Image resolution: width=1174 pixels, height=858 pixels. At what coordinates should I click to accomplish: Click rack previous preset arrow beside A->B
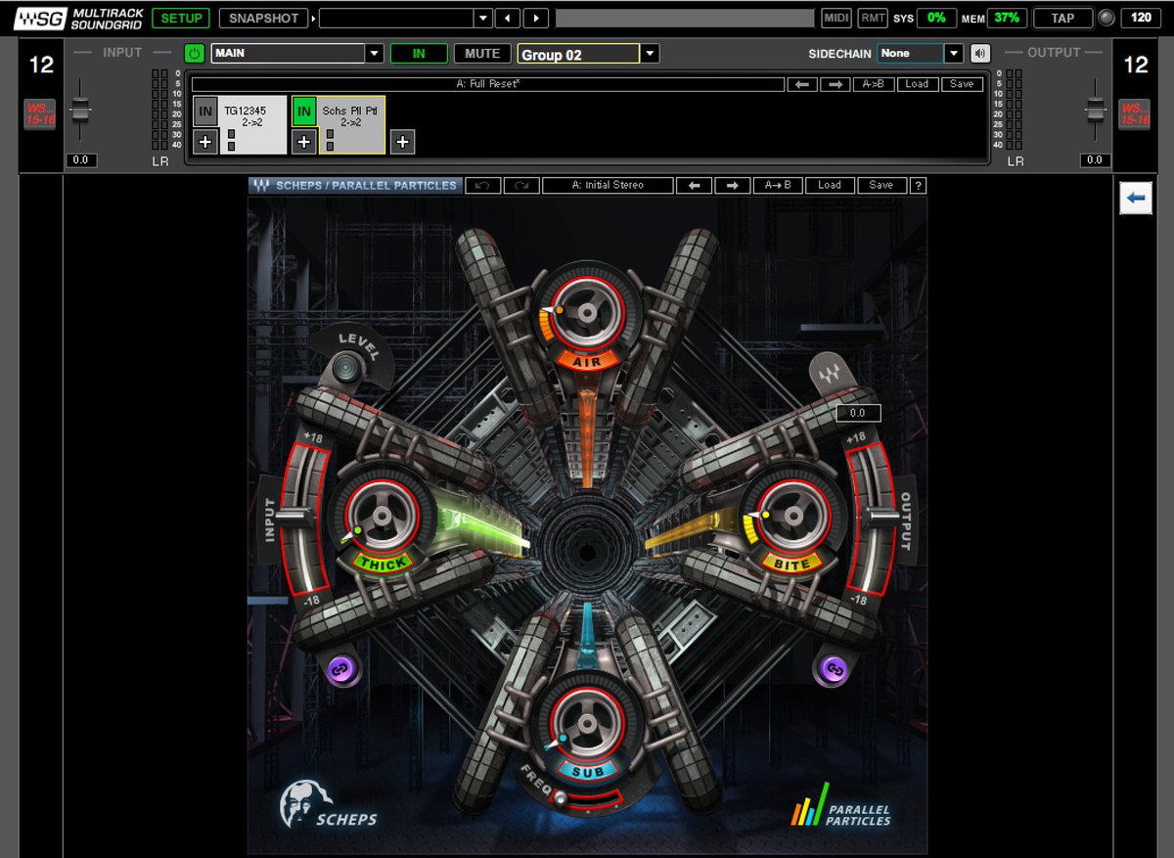point(802,84)
